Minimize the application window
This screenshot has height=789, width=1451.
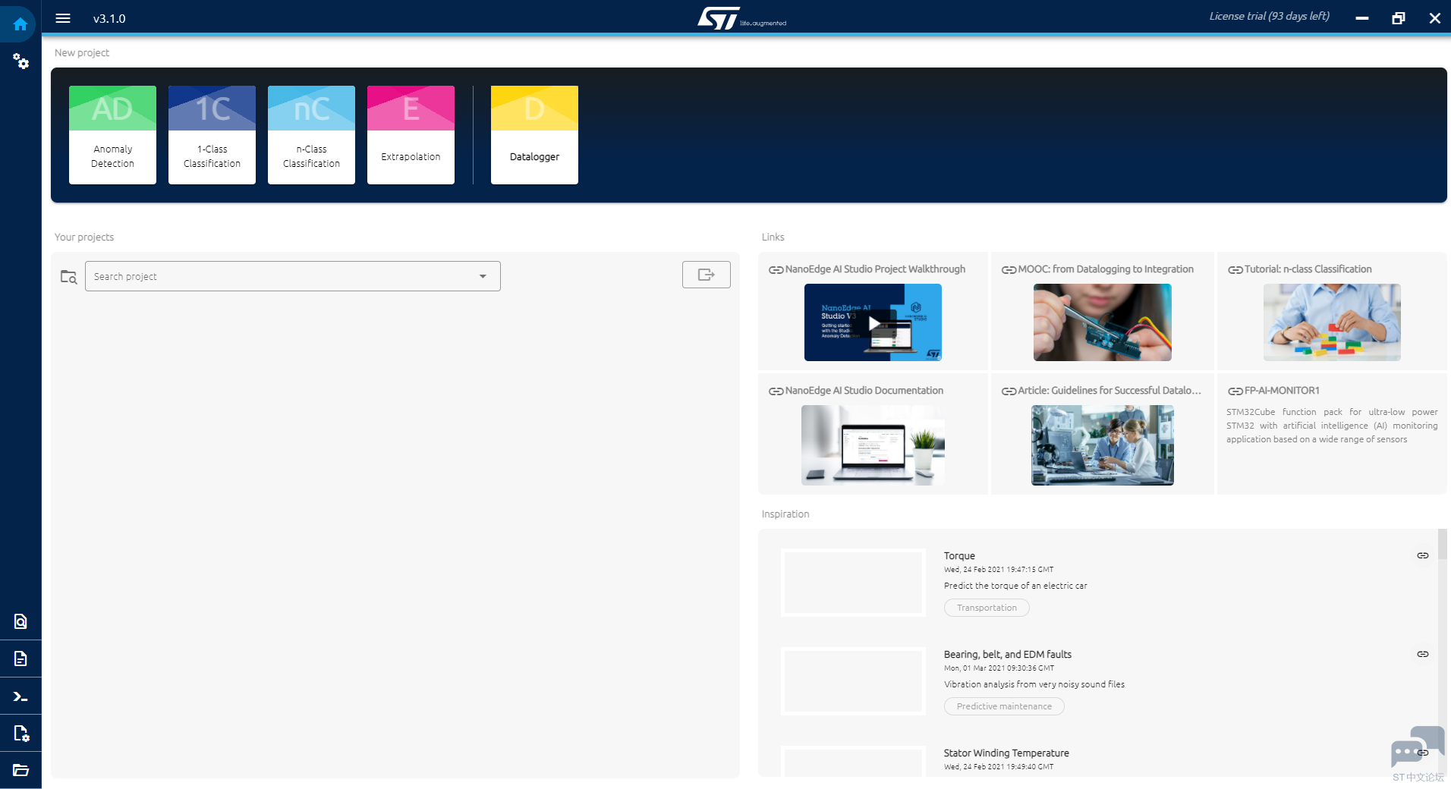tap(1362, 18)
